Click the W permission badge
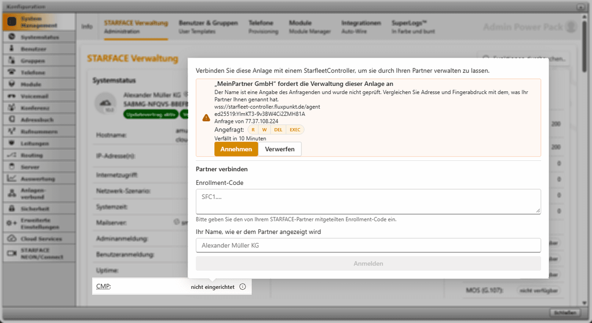Viewport: 592px width, 323px height. 264,130
